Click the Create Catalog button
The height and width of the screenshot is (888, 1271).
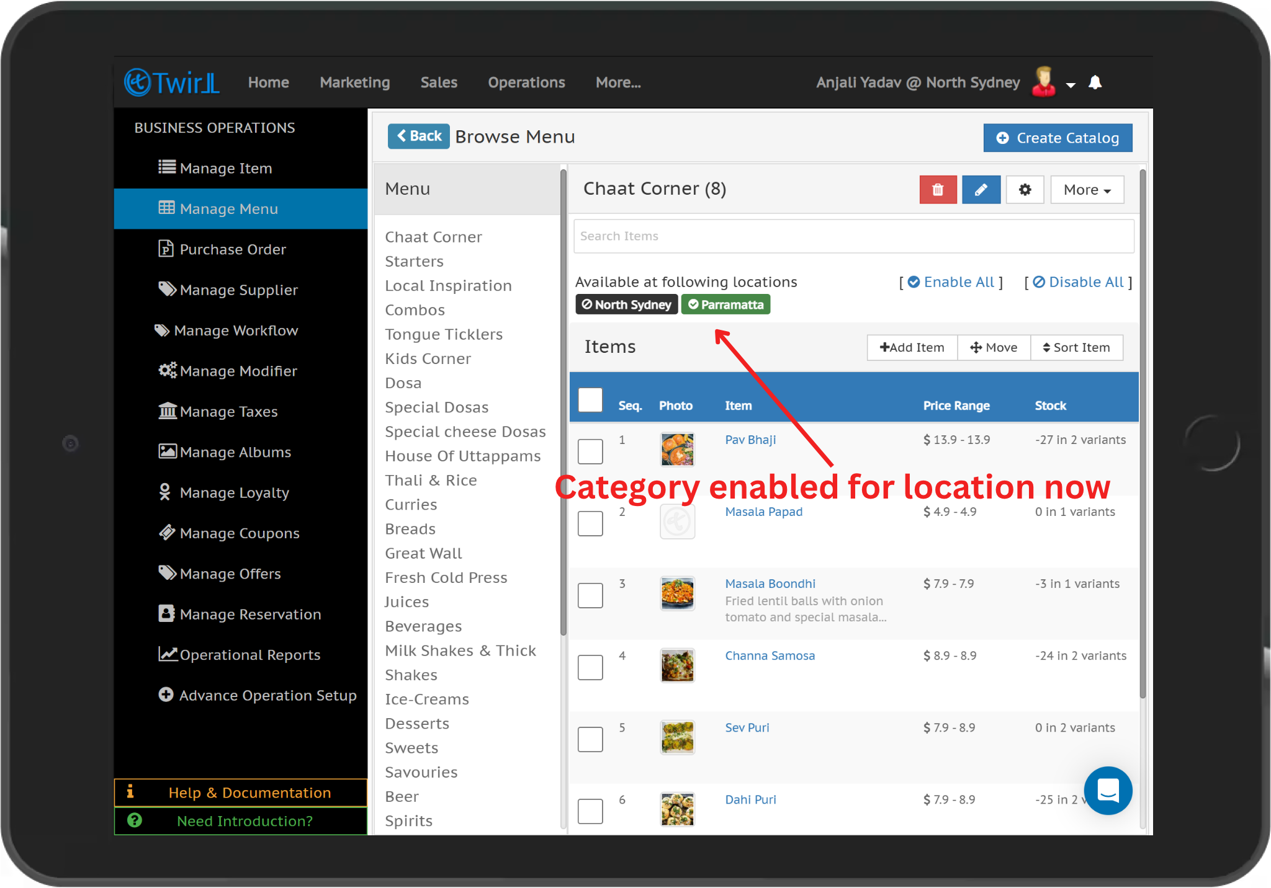point(1058,138)
